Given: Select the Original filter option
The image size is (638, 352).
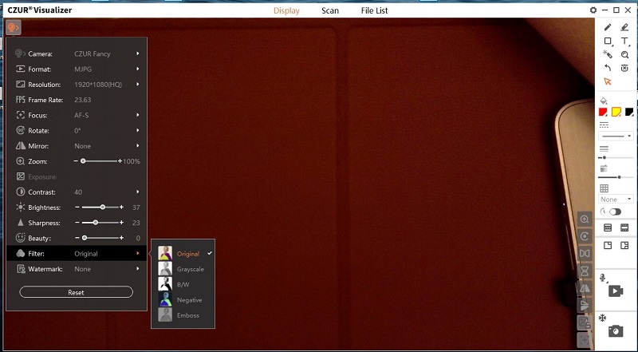Looking at the screenshot, I should tap(188, 254).
